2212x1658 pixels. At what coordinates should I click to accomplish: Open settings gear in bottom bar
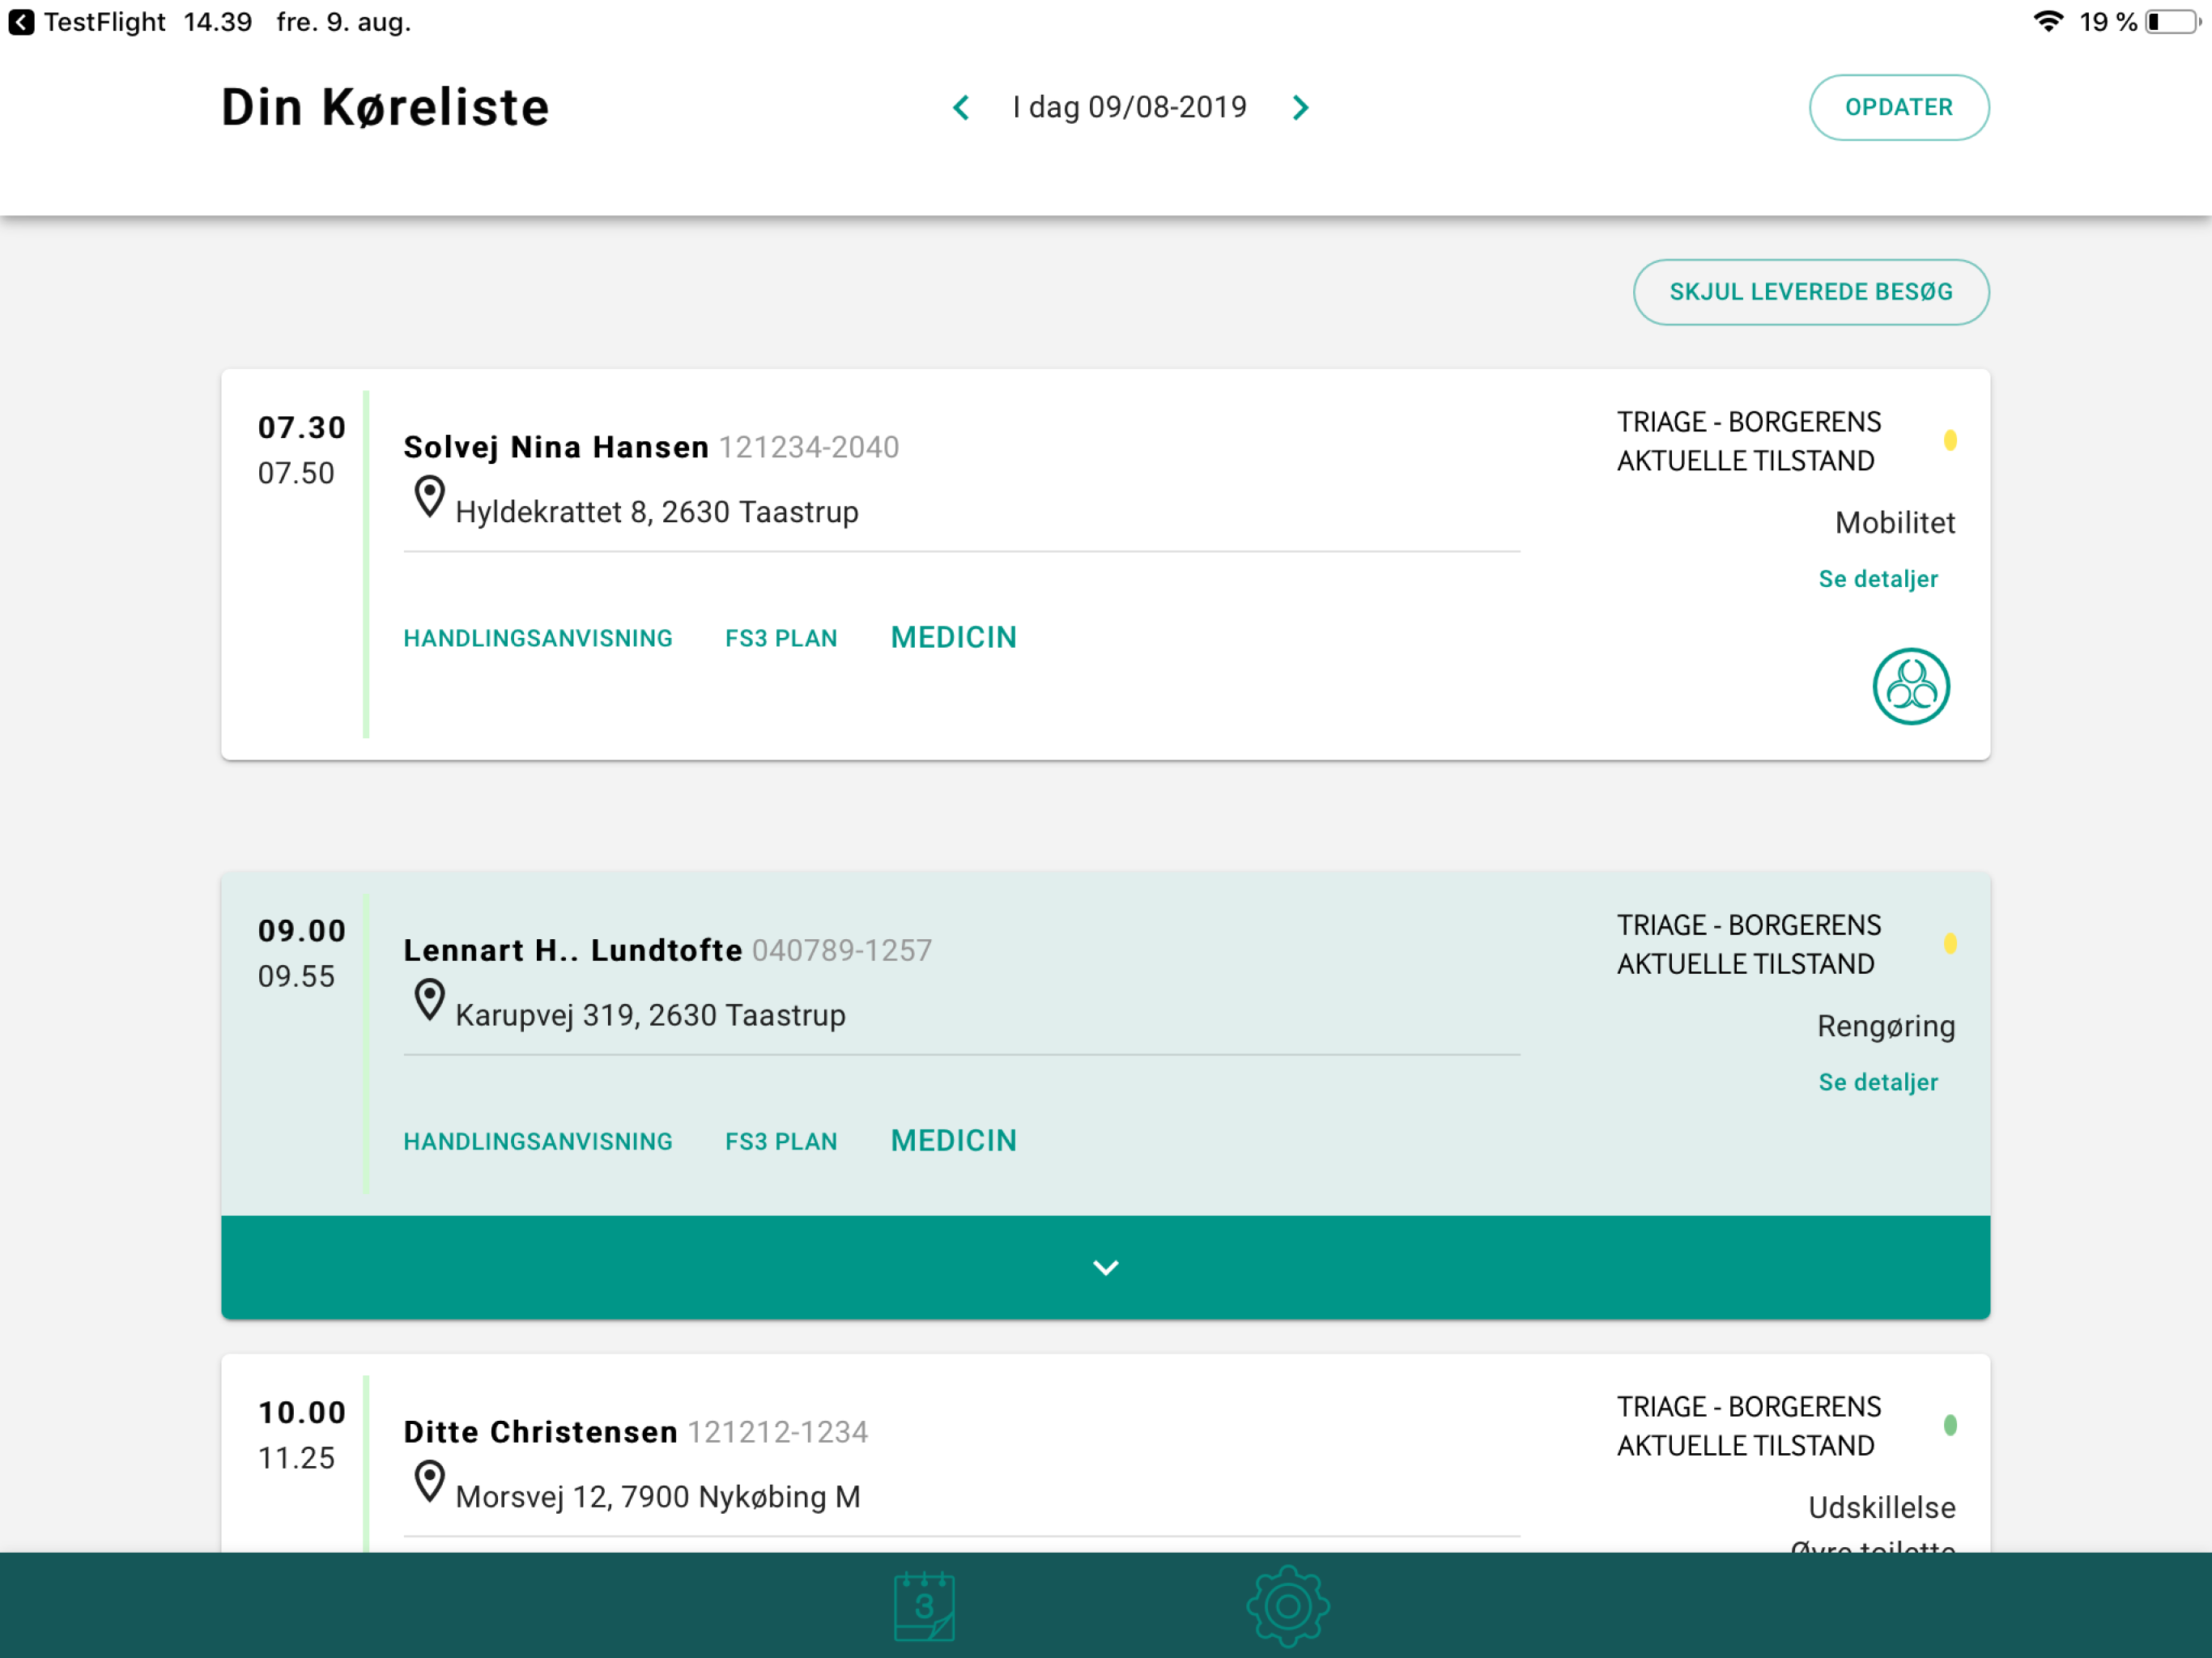point(1287,1606)
